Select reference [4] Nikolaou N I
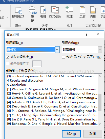 52,102
